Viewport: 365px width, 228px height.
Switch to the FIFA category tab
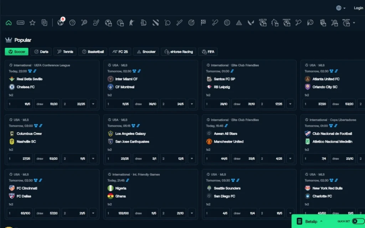pyautogui.click(x=208, y=52)
